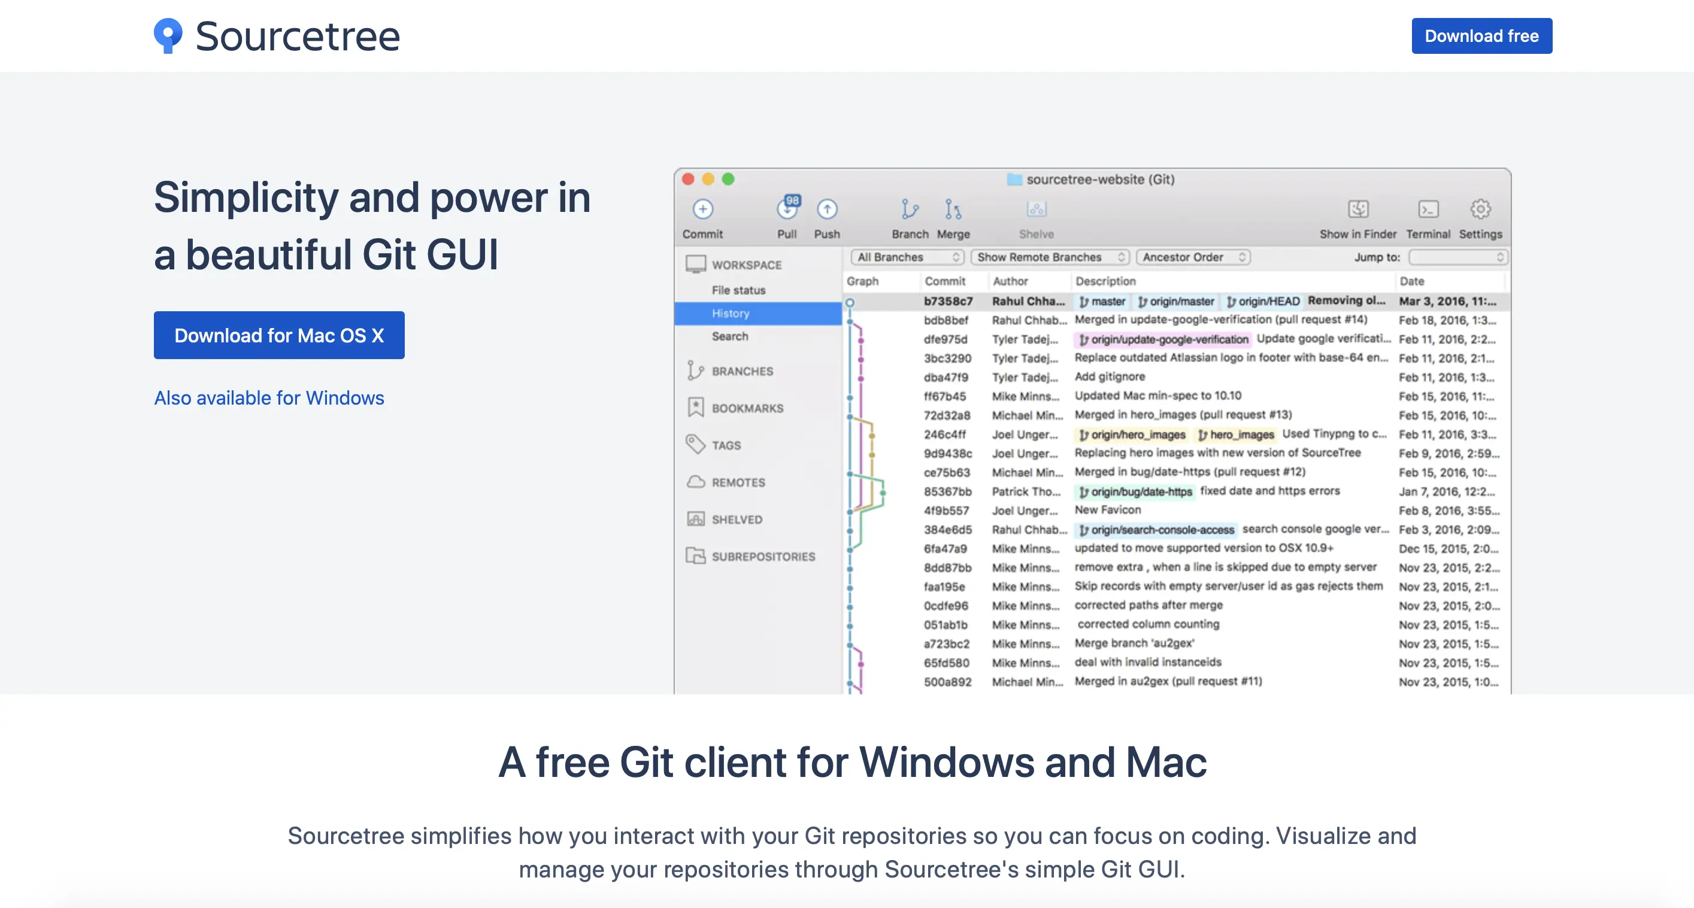Select History in the workspace sidebar

tap(731, 314)
